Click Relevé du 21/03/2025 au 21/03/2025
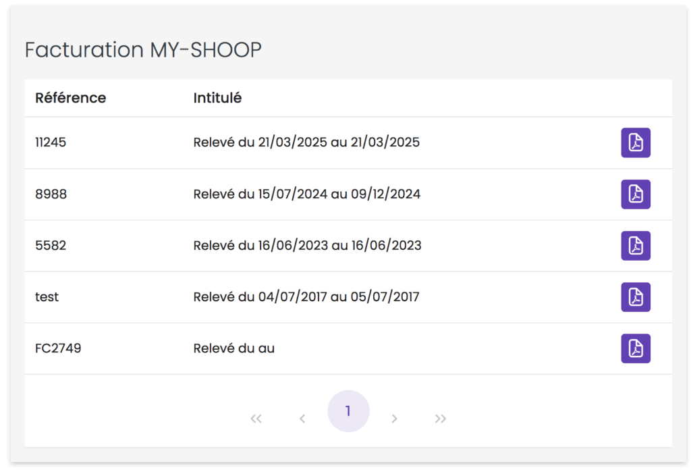Viewport: 691px width, 470px height. click(306, 142)
